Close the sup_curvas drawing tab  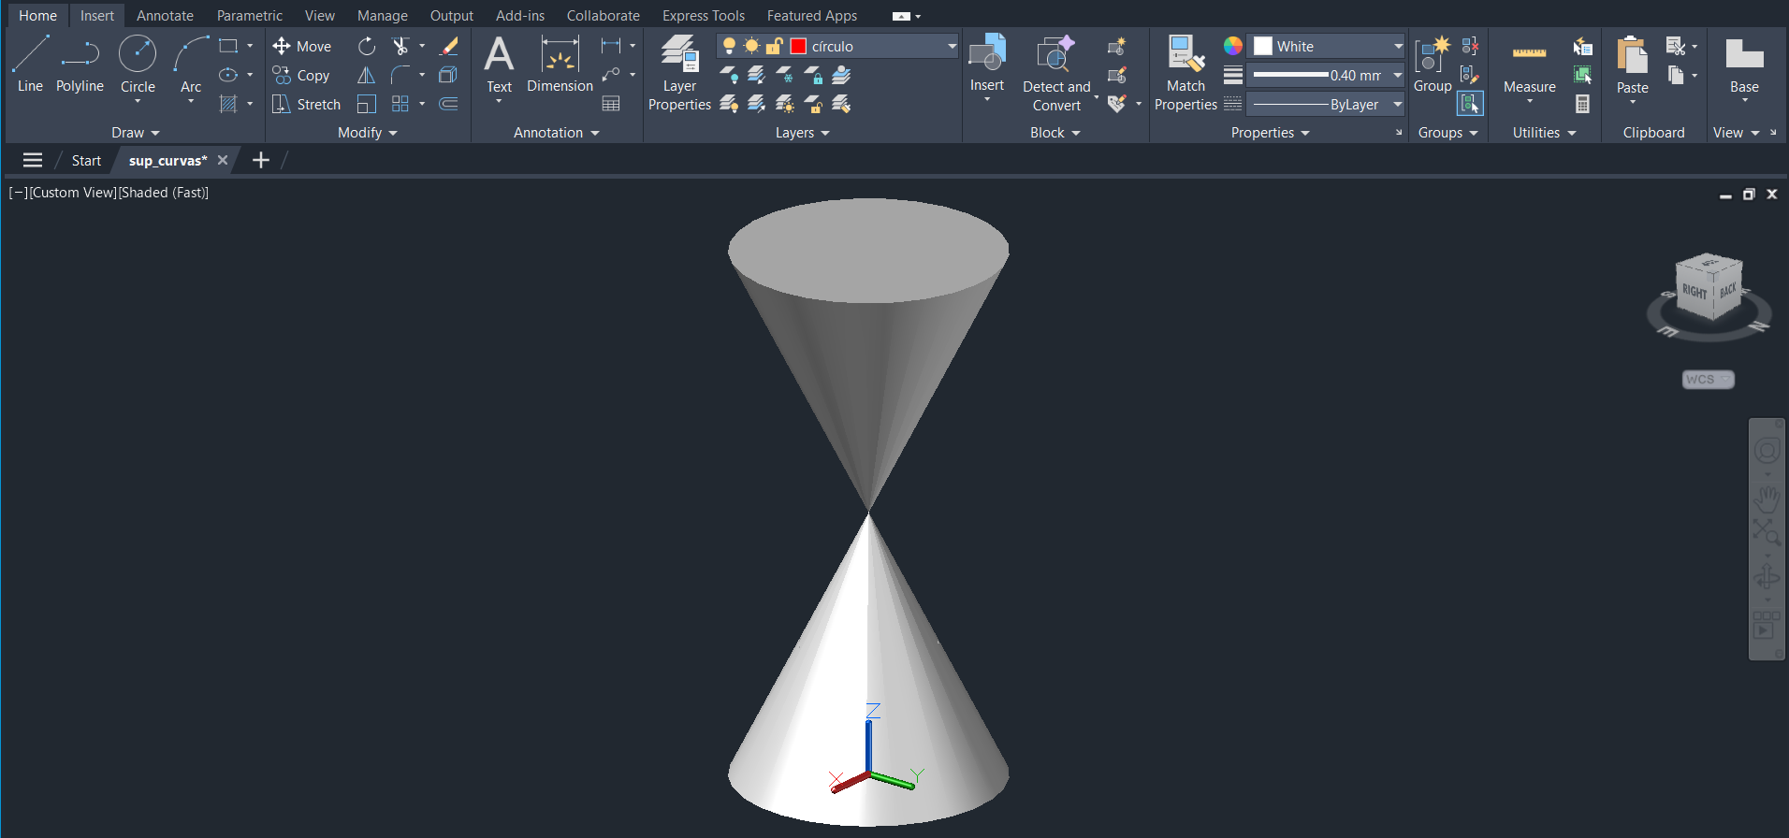[x=223, y=160]
